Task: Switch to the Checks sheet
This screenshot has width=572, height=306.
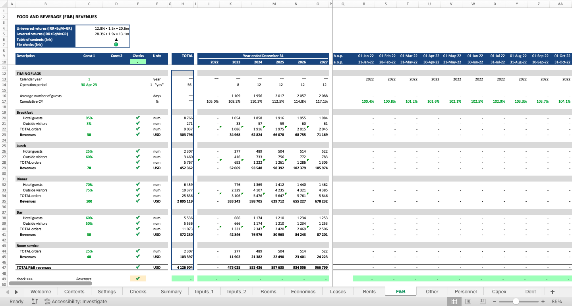Action: click(138, 292)
